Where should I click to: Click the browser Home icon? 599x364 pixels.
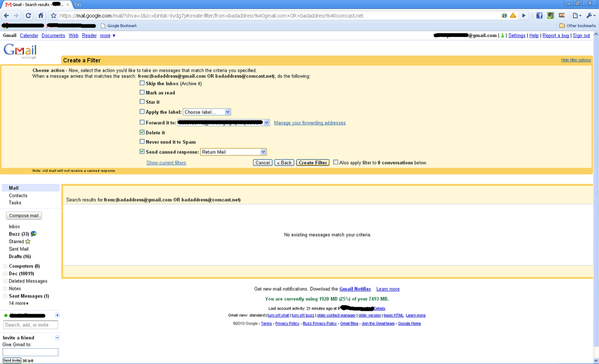[41, 16]
